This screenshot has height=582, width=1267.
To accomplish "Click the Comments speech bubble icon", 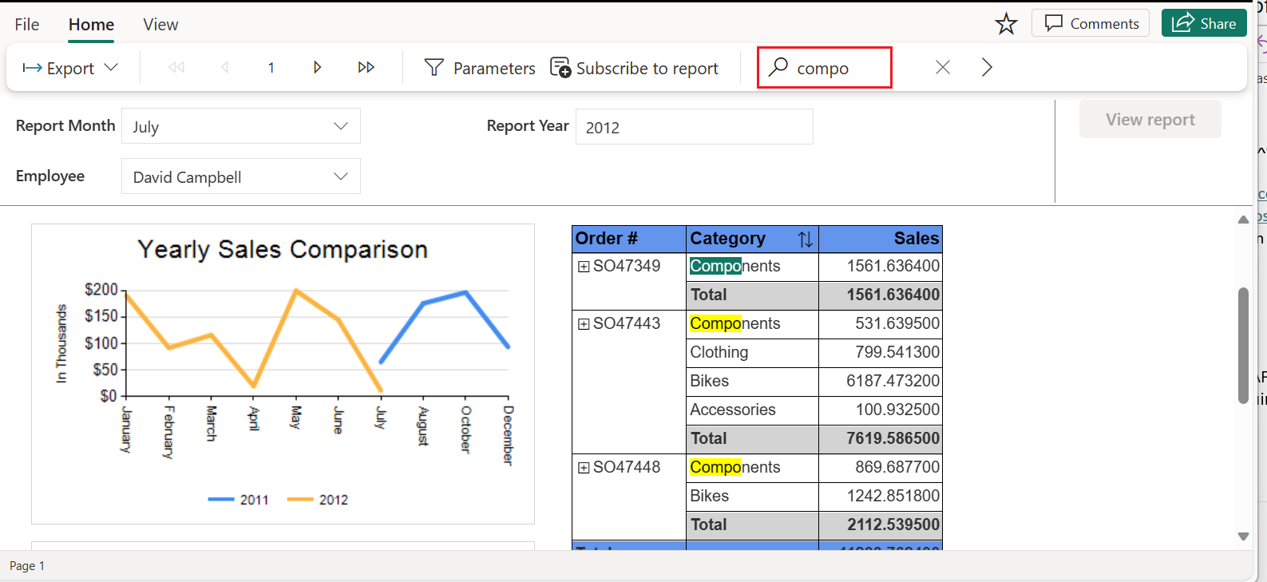I will (1054, 23).
